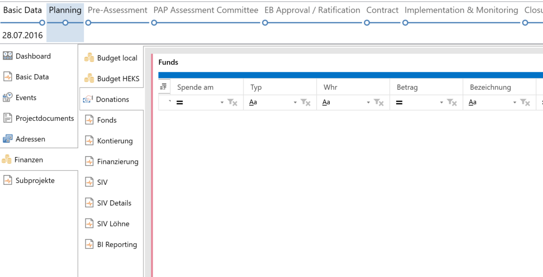Select the Adressen icon in sidebar
543x277 pixels.
8,139
